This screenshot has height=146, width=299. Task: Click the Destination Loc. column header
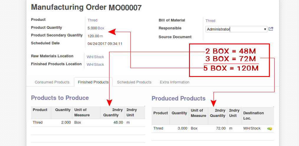[x=253, y=116]
